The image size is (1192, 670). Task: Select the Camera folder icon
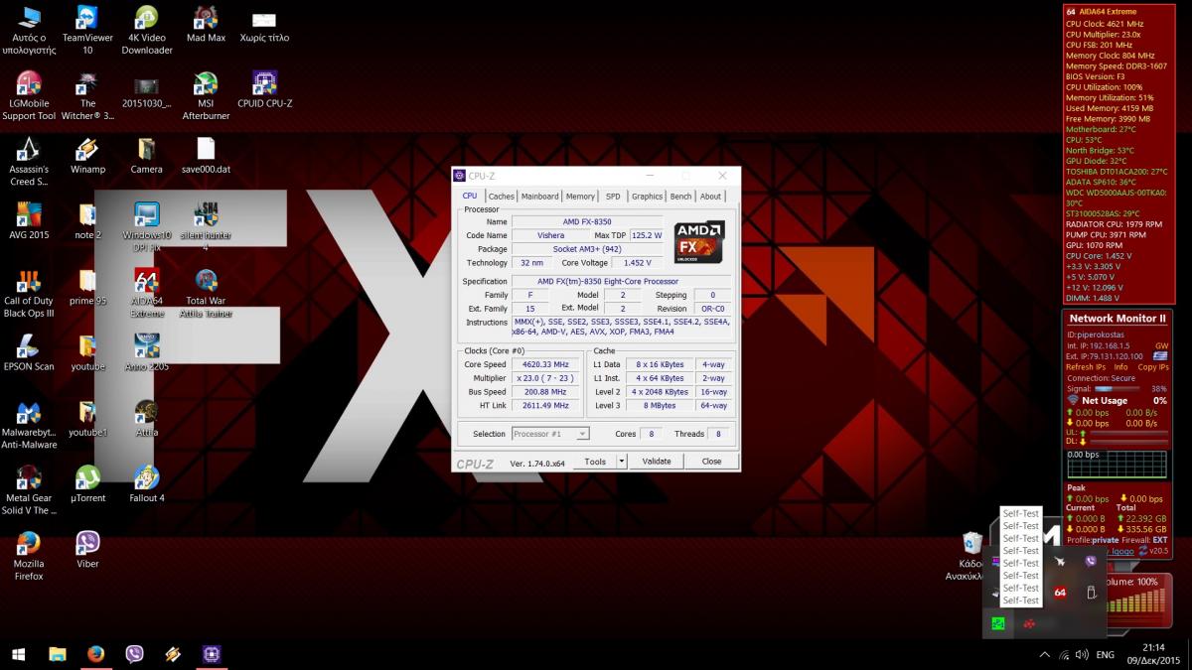pyautogui.click(x=146, y=155)
